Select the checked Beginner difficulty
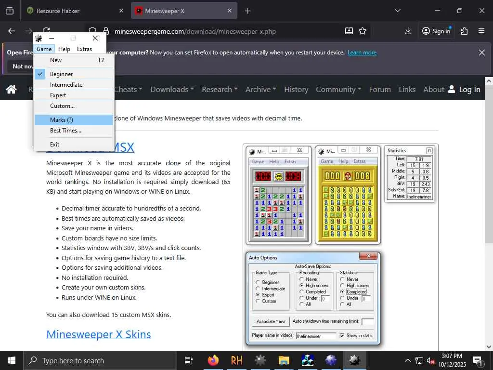Screen dimensions: 493x370 [74, 74]
